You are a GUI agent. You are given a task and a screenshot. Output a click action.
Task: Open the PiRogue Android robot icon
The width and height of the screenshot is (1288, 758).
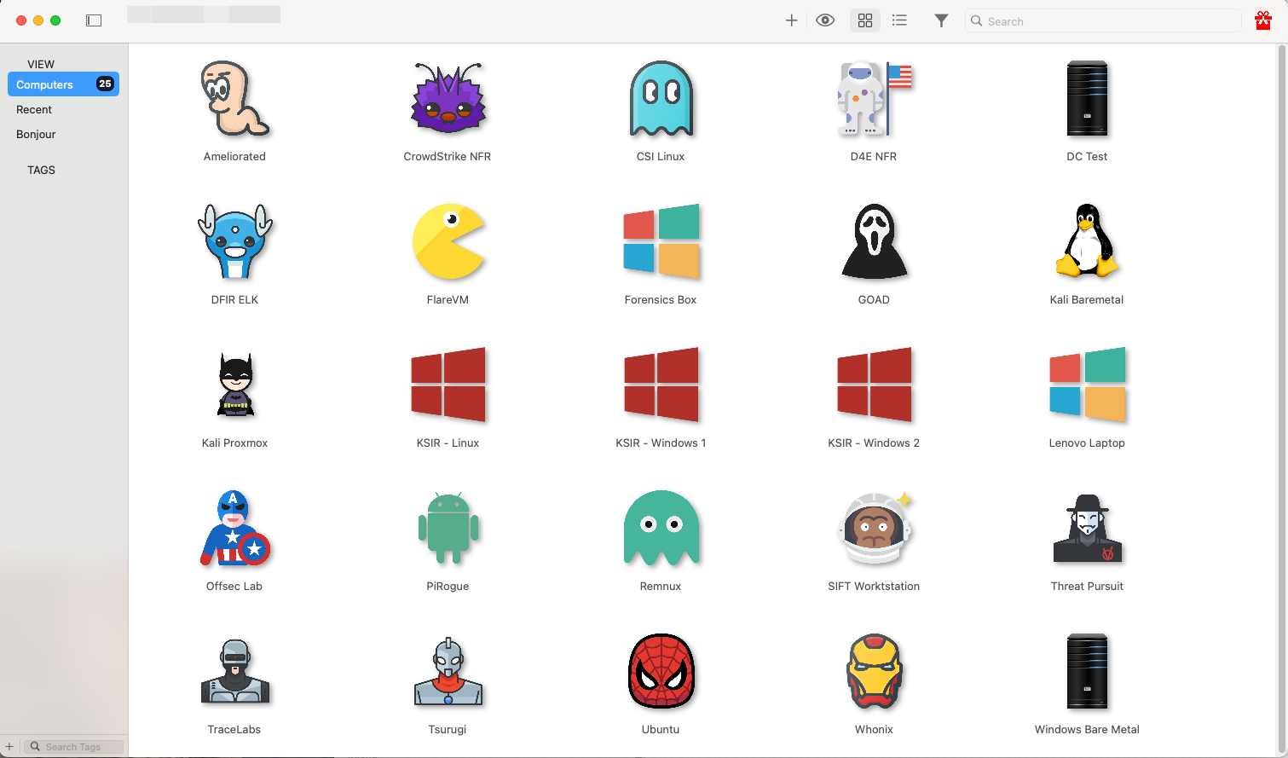pos(448,528)
